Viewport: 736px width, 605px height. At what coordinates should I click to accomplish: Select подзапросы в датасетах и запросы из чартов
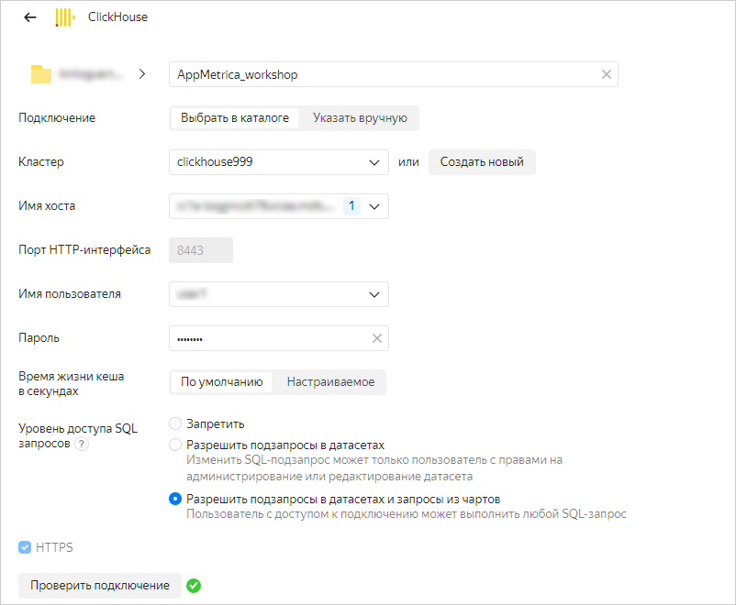tap(175, 499)
